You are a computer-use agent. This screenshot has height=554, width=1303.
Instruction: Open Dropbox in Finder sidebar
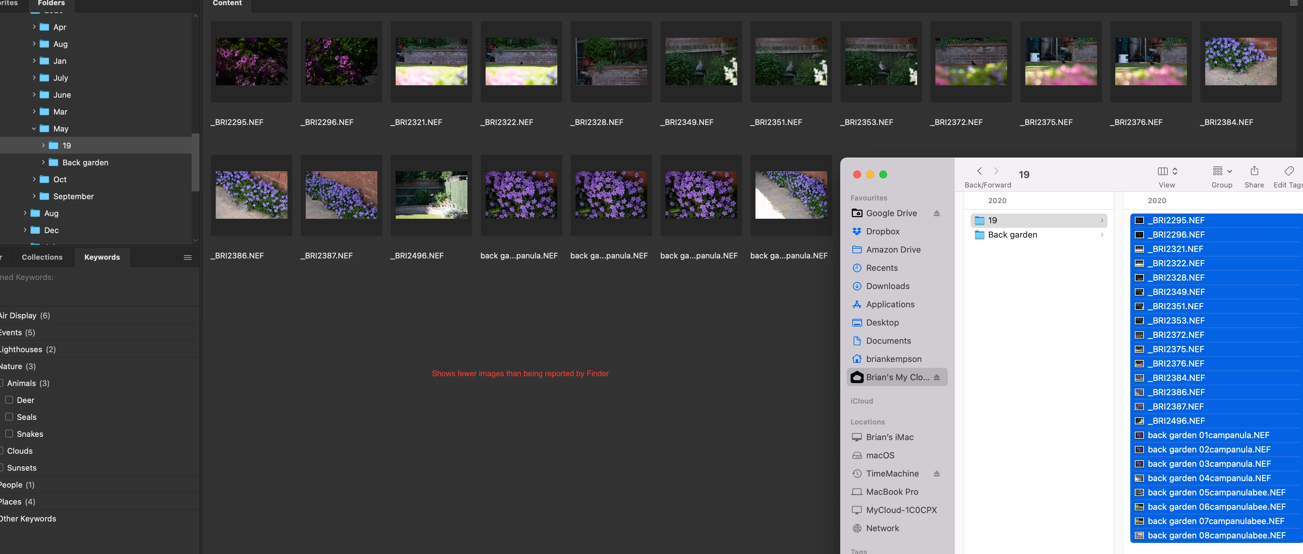pos(882,232)
